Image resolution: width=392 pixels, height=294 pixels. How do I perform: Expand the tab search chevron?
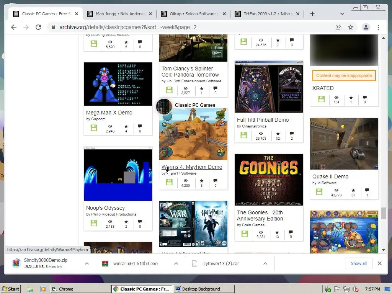point(342,14)
